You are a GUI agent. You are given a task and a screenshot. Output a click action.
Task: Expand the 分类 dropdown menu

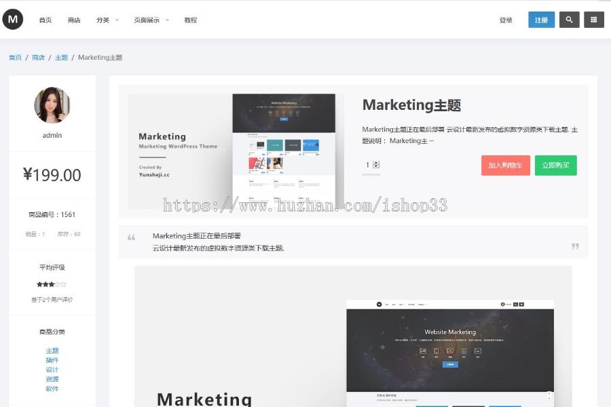(x=107, y=20)
